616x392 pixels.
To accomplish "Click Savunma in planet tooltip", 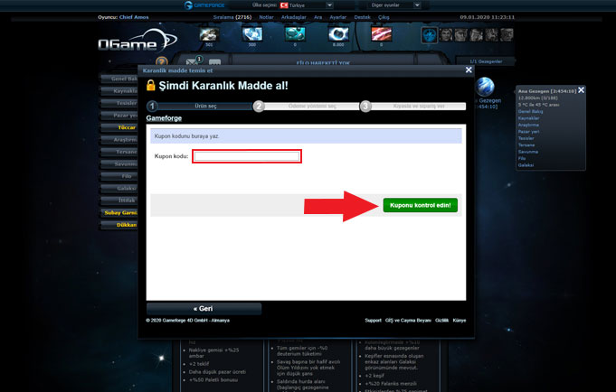I will coord(528,152).
